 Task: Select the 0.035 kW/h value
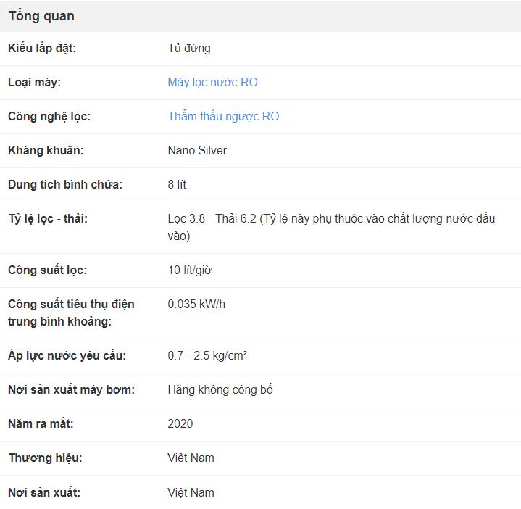click(196, 305)
